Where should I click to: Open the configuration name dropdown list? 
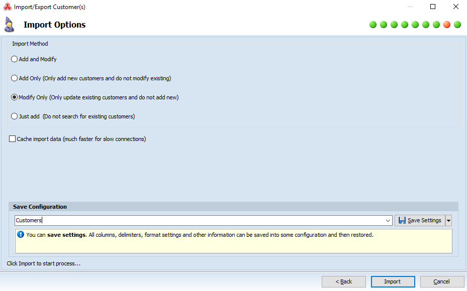(388, 221)
